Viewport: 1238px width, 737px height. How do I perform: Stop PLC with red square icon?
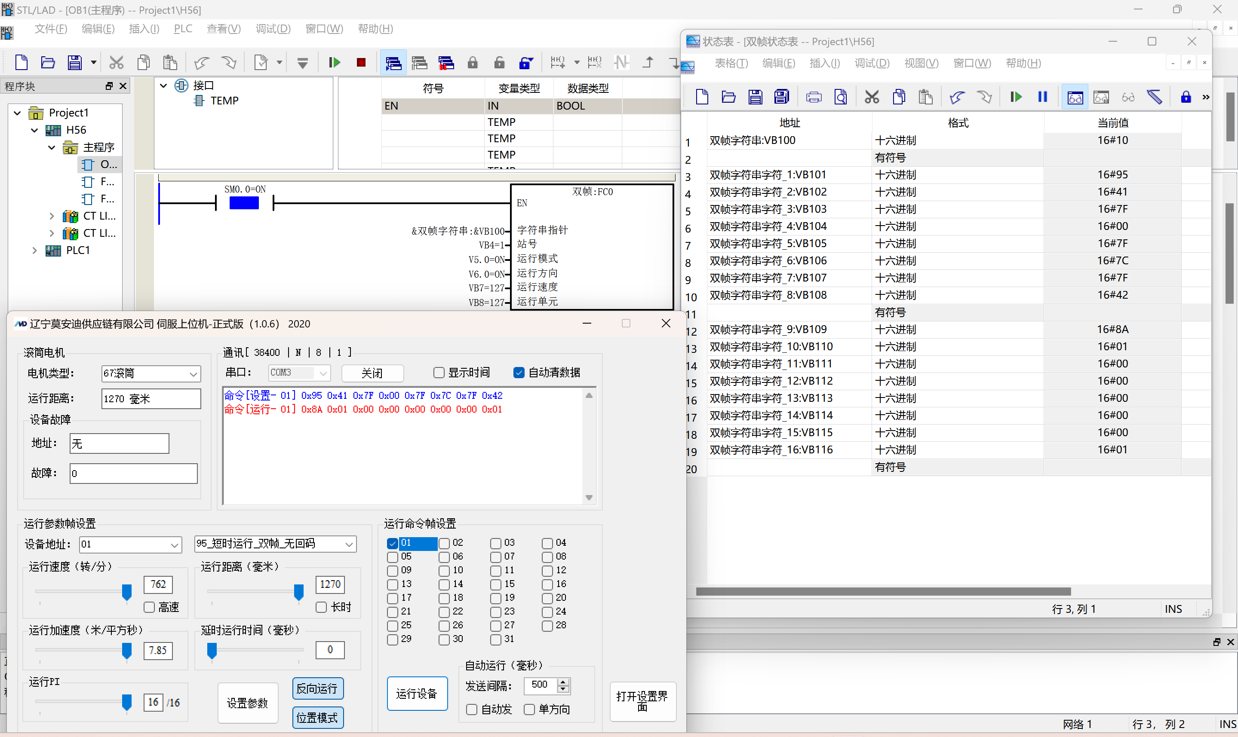click(x=361, y=63)
